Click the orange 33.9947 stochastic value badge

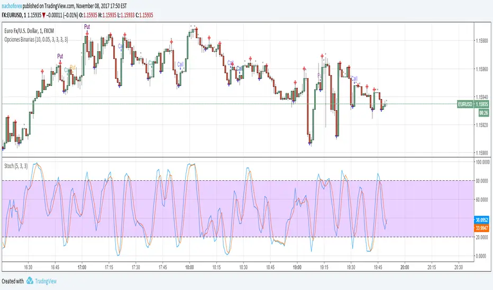(x=481, y=228)
